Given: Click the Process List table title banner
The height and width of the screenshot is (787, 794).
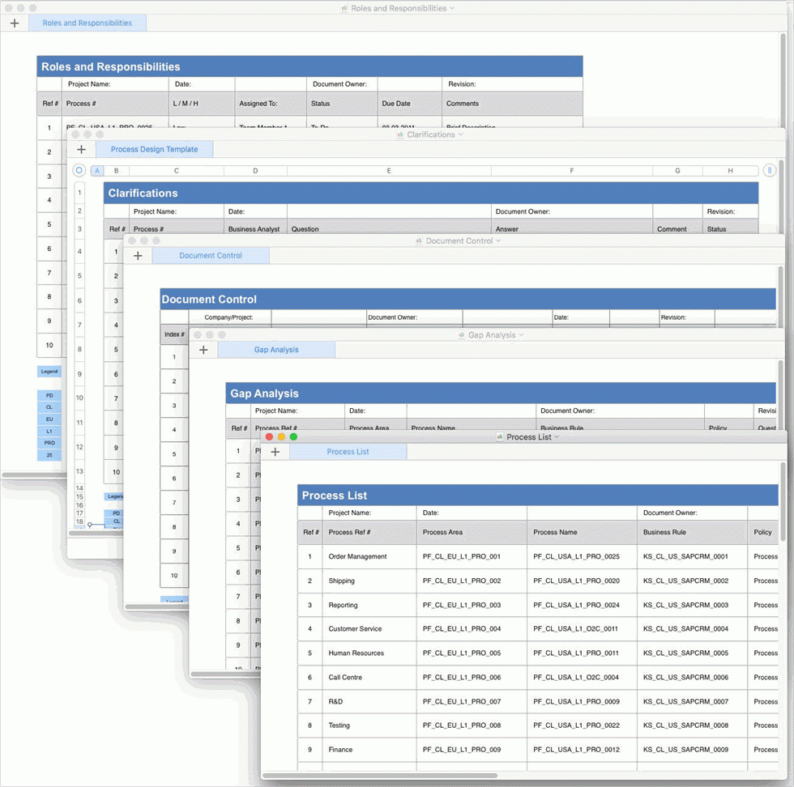Looking at the screenshot, I should pos(538,495).
